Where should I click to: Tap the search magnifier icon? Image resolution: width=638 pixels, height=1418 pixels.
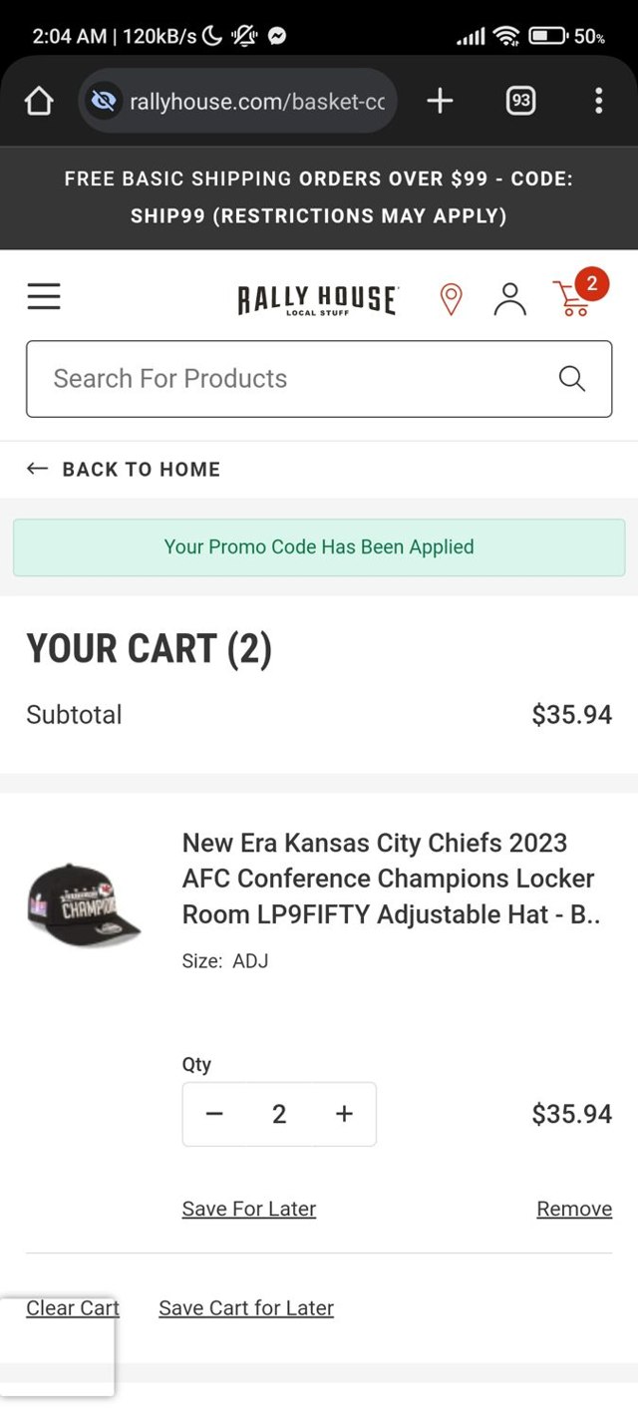point(571,379)
